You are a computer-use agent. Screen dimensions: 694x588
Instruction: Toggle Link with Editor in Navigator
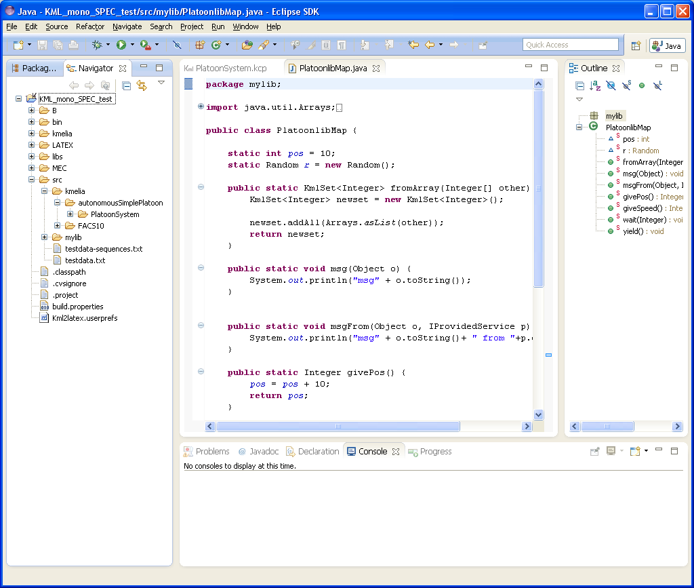pyautogui.click(x=142, y=85)
